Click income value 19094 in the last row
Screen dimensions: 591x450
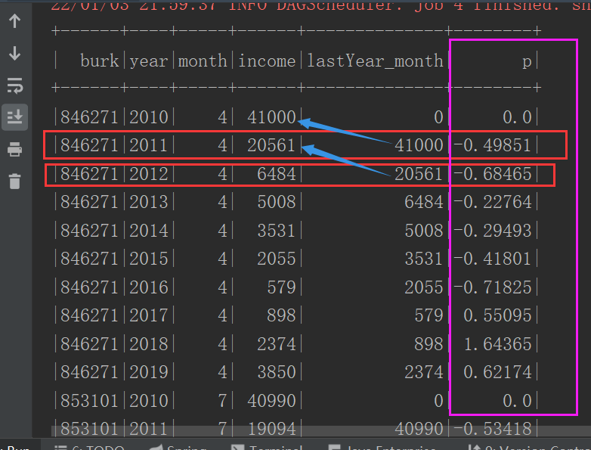[271, 430]
